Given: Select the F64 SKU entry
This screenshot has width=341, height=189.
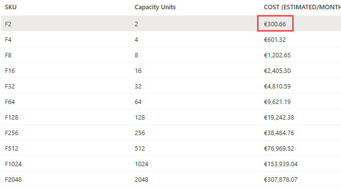Looking at the screenshot, I should click(x=10, y=102).
